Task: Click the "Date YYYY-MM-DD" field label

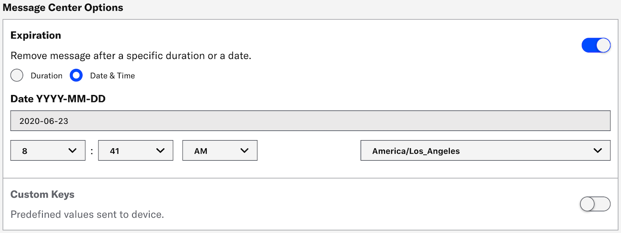Action: (x=58, y=99)
